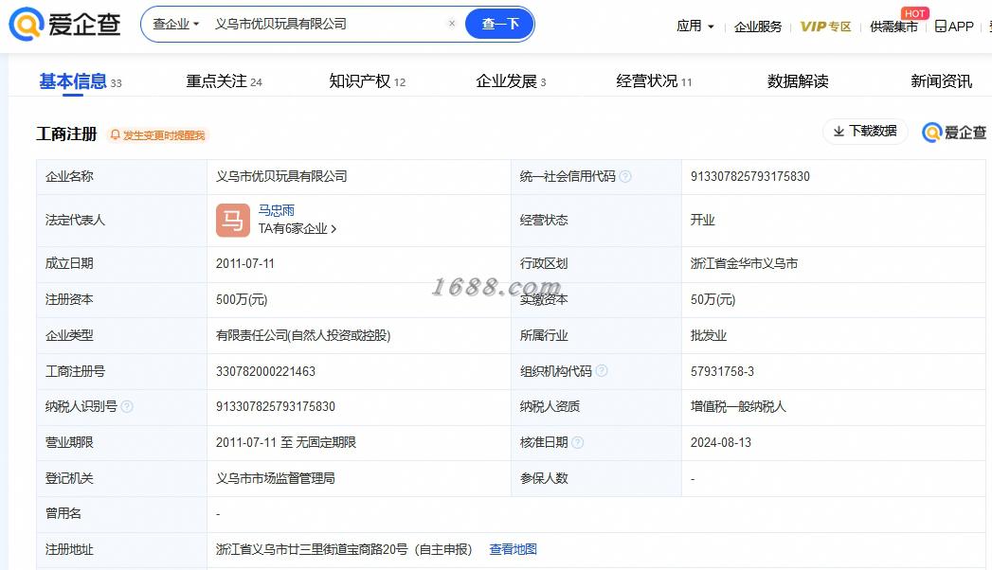Select organization code 57931758-3

coord(722,371)
